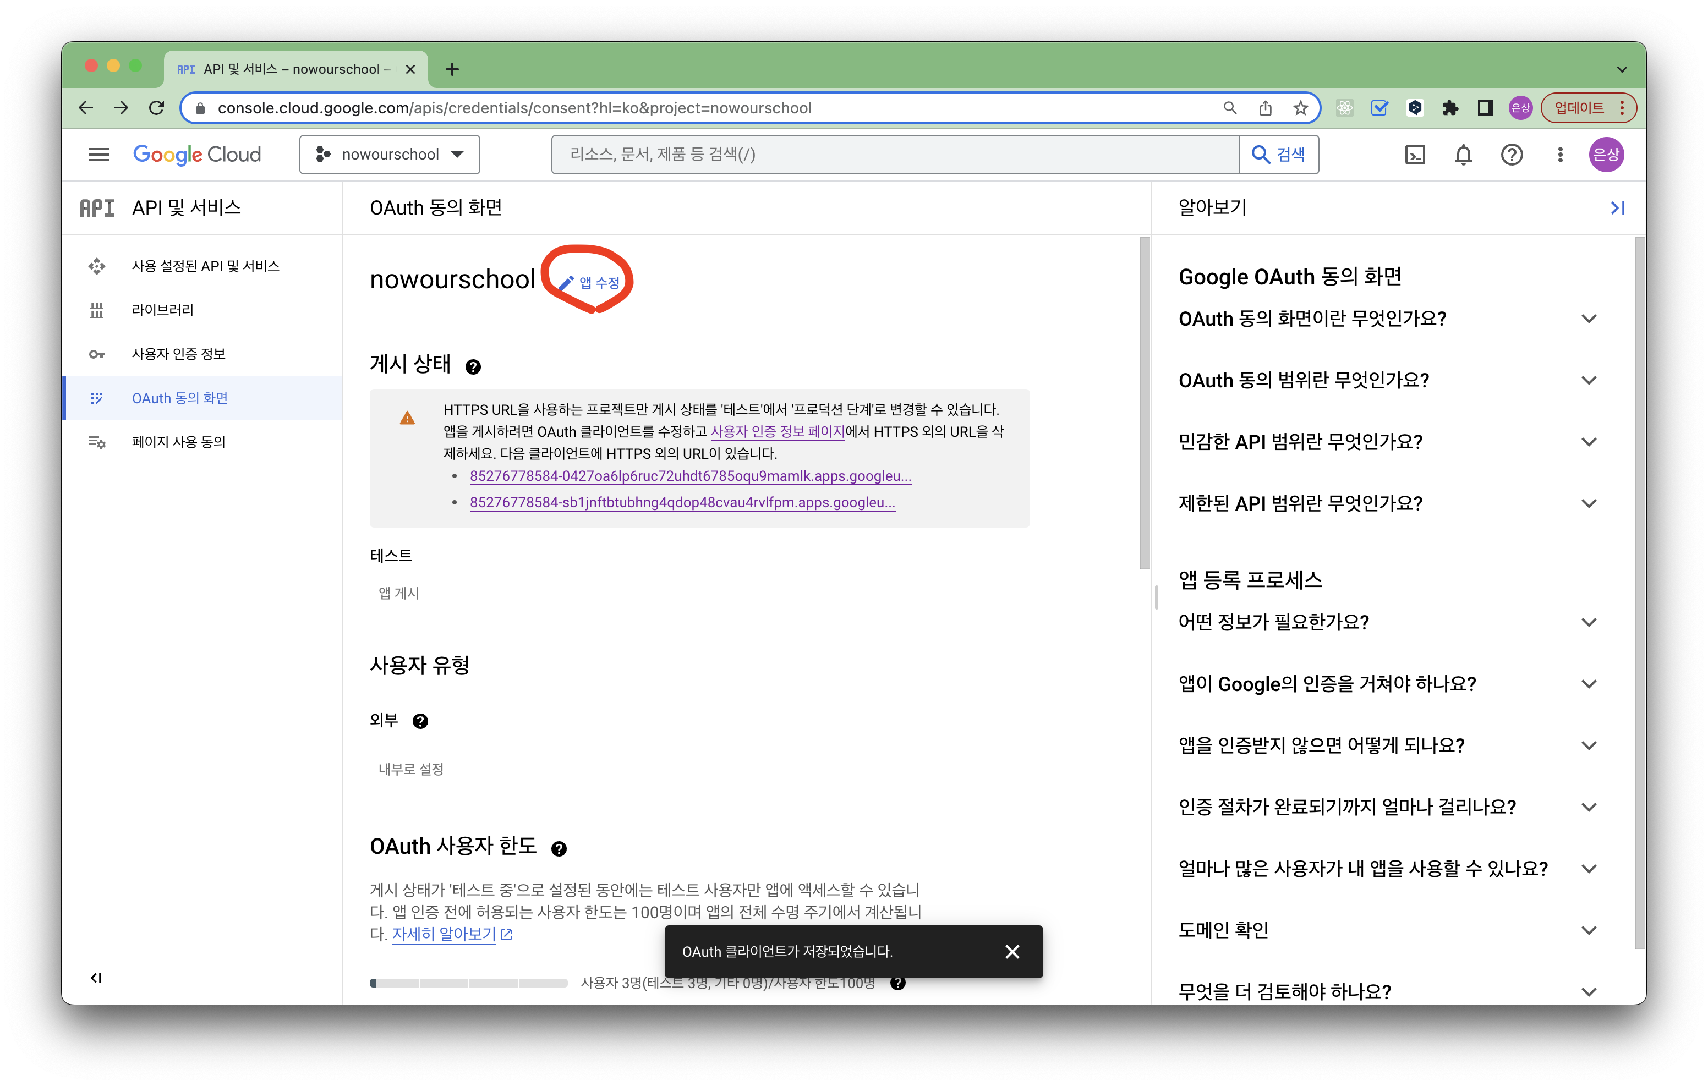Viewport: 1708px width, 1086px height.
Task: Open the browser extensions puzzle icon
Action: point(1450,108)
